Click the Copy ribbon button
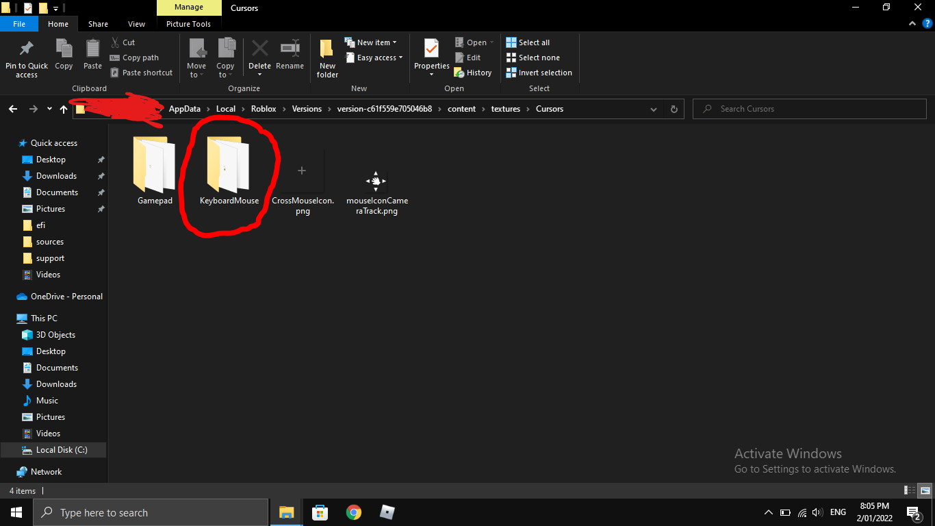The width and height of the screenshot is (935, 526). pos(64,55)
